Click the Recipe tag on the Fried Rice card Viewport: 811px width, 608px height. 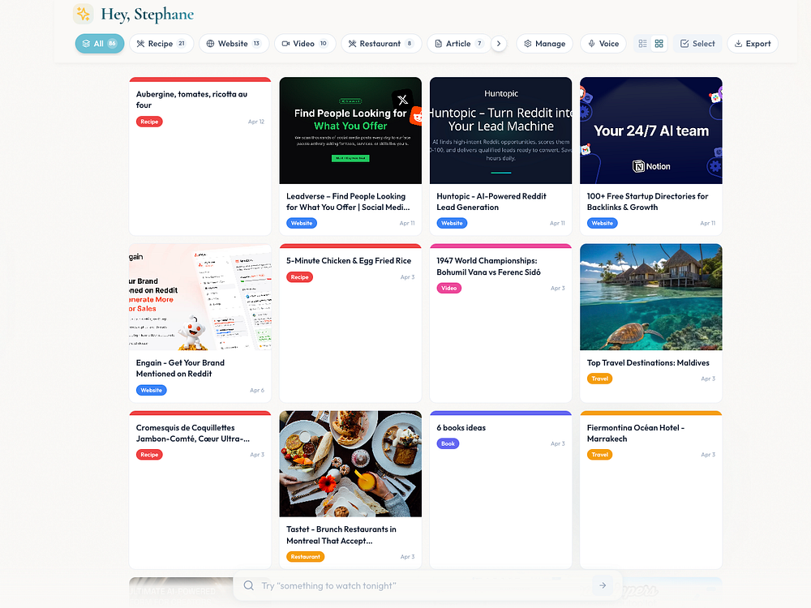tap(299, 277)
